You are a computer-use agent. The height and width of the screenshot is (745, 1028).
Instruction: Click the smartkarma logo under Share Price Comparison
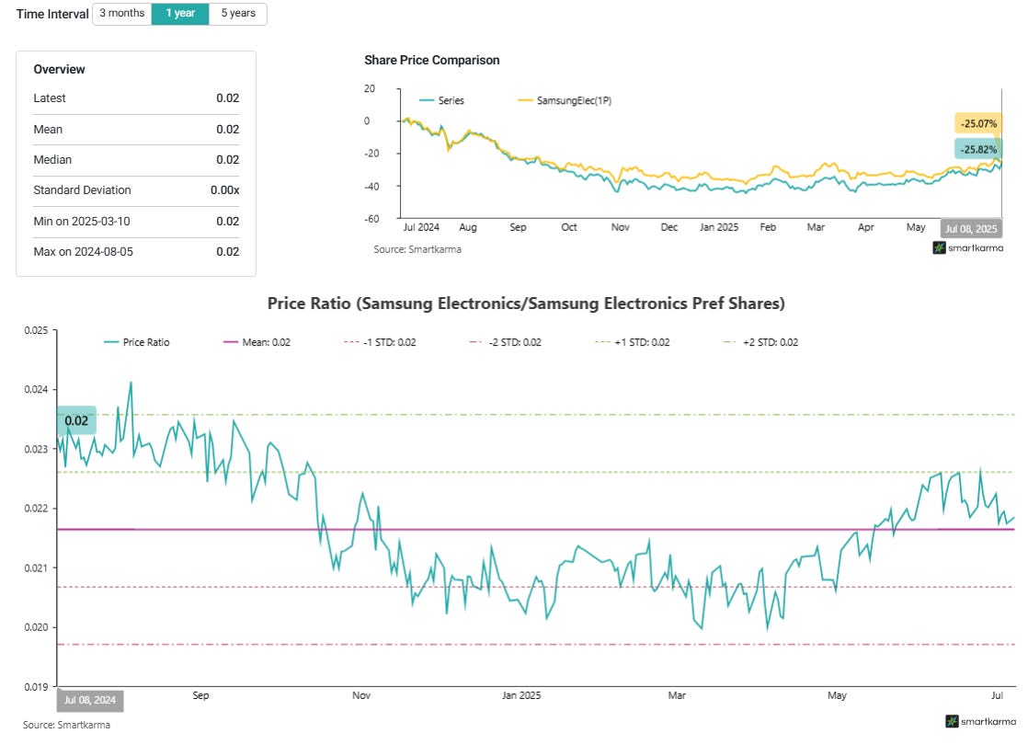pyautogui.click(x=967, y=248)
